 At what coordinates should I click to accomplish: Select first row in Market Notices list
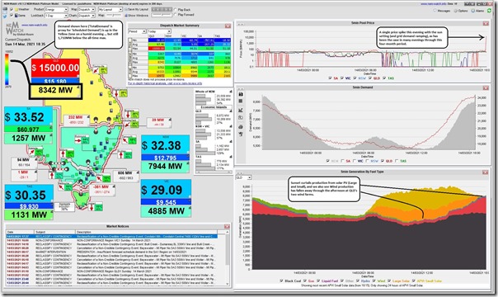coord(112,237)
